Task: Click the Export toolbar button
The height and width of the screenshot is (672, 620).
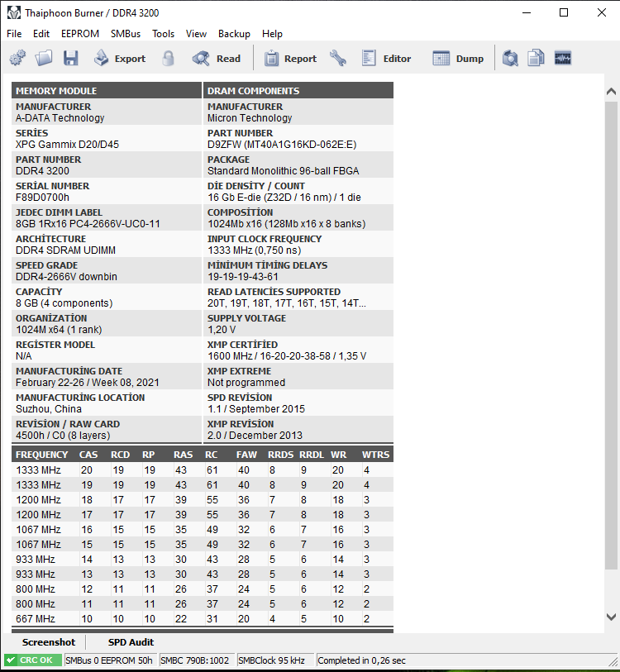Action: [x=120, y=58]
